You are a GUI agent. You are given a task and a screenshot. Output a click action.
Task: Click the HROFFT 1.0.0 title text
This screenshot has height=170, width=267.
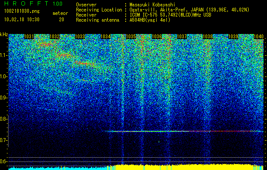pyautogui.click(x=34, y=3)
